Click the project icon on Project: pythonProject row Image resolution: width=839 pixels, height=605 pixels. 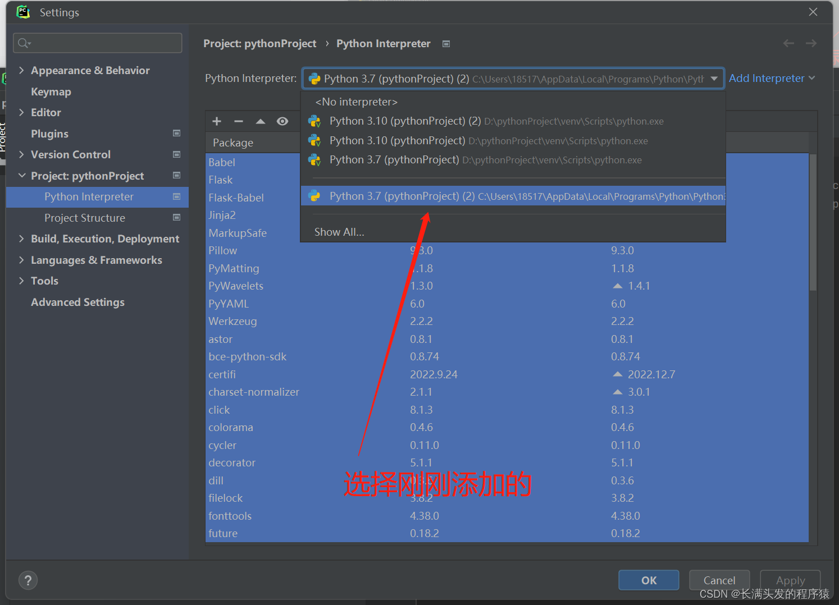click(177, 175)
